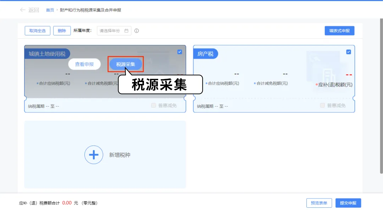Uncheck the 城镇土地使用税 card checkbox

179,52
